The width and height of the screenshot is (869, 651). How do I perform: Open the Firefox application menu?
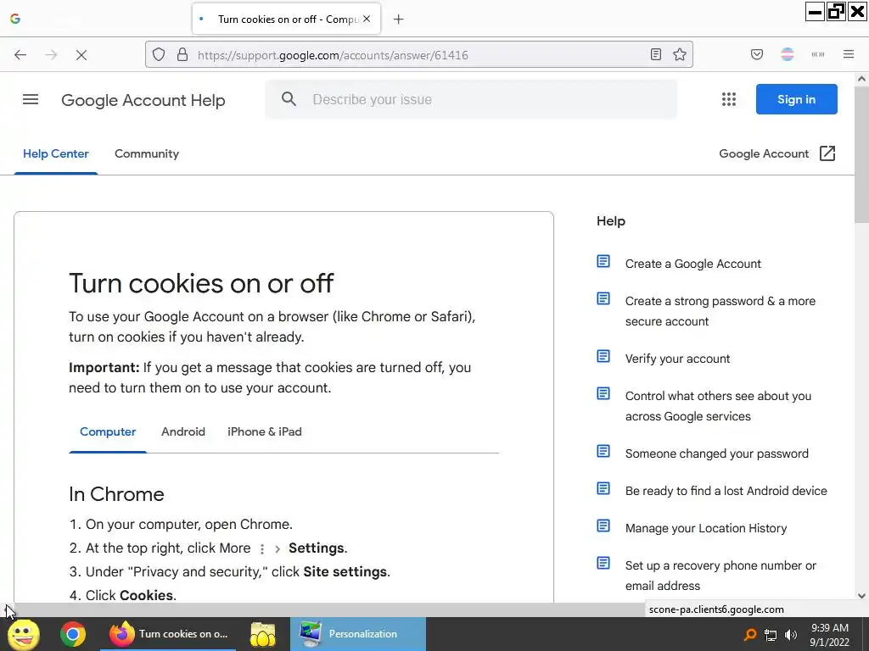(849, 54)
